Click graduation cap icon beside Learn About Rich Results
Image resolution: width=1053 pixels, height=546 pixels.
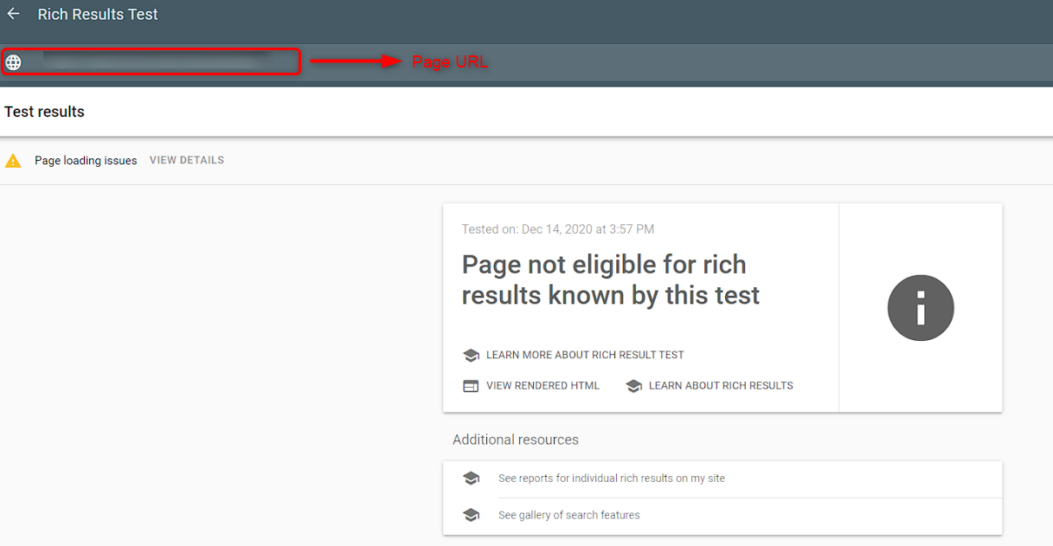(x=633, y=386)
